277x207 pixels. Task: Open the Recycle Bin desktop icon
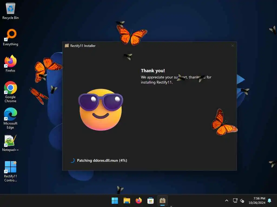click(x=11, y=11)
